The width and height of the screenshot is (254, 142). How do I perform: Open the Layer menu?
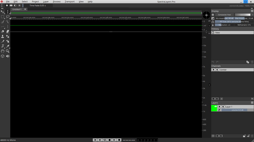point(46,1)
